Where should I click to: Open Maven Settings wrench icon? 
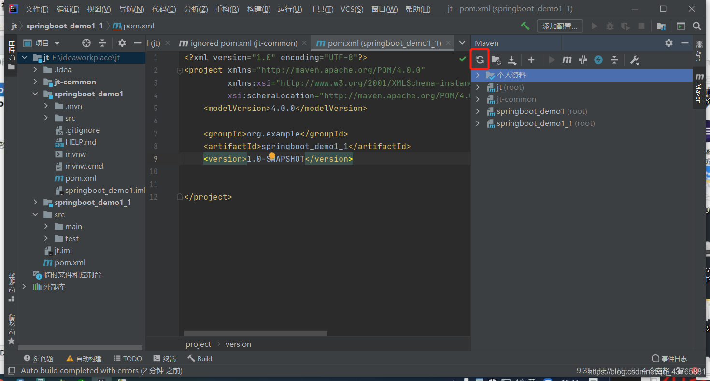(x=634, y=60)
